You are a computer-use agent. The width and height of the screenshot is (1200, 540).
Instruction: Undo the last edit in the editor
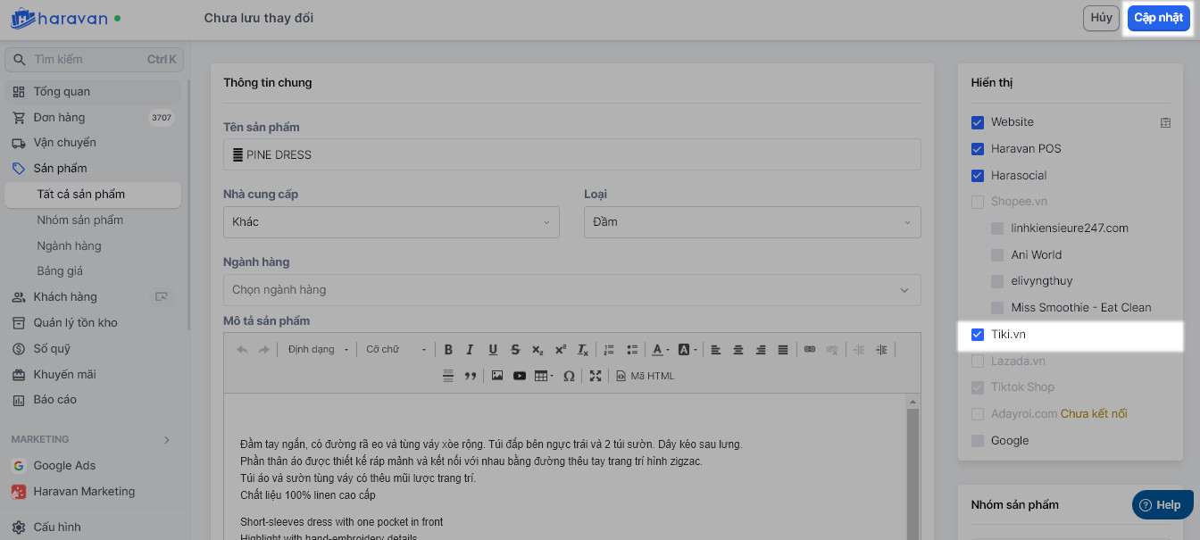tap(242, 350)
